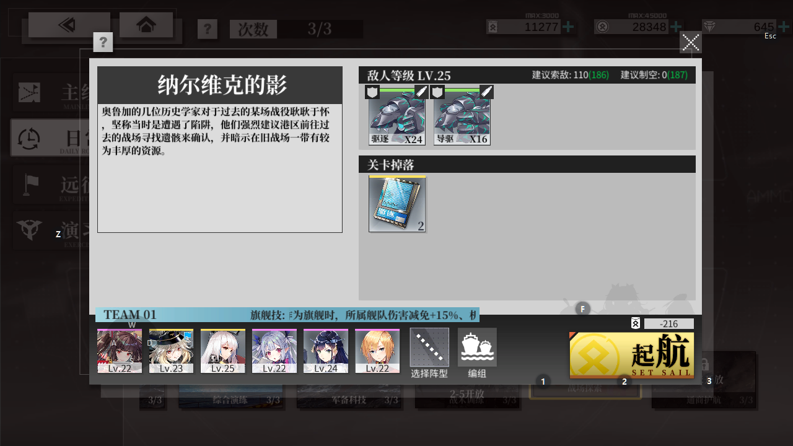Select the guided destroyer enemy with the X16 count
793x446 pixels.
[x=462, y=116]
